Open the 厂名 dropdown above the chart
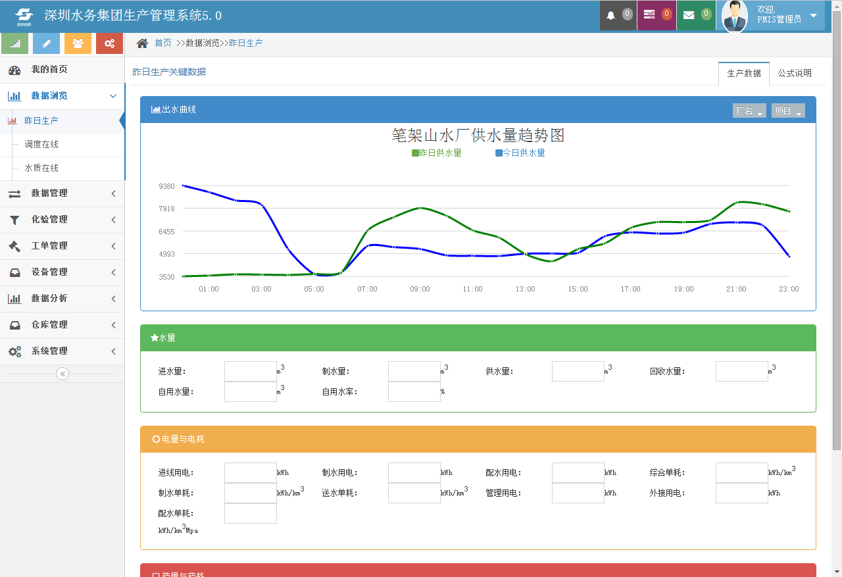Viewport: 842px width, 577px height. pyautogui.click(x=749, y=111)
